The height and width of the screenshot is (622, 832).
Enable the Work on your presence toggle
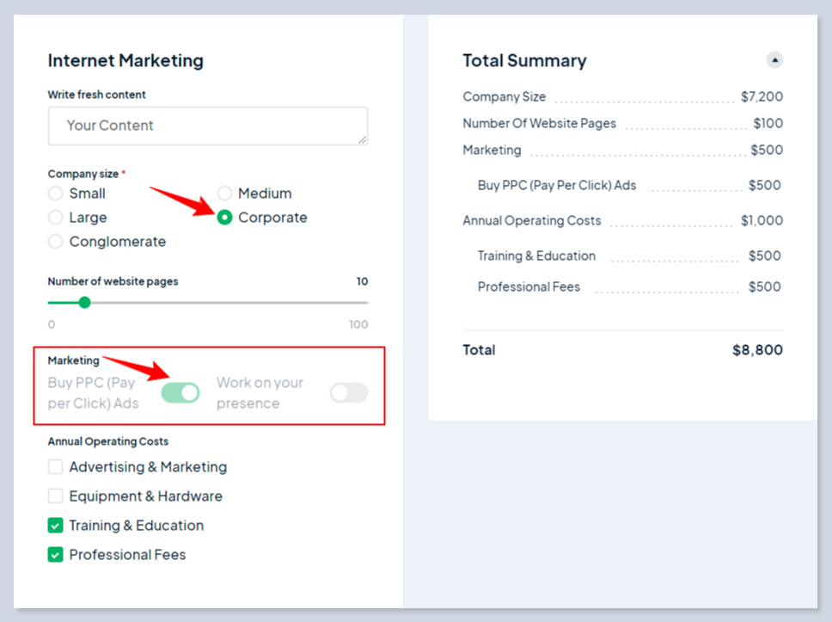point(349,393)
